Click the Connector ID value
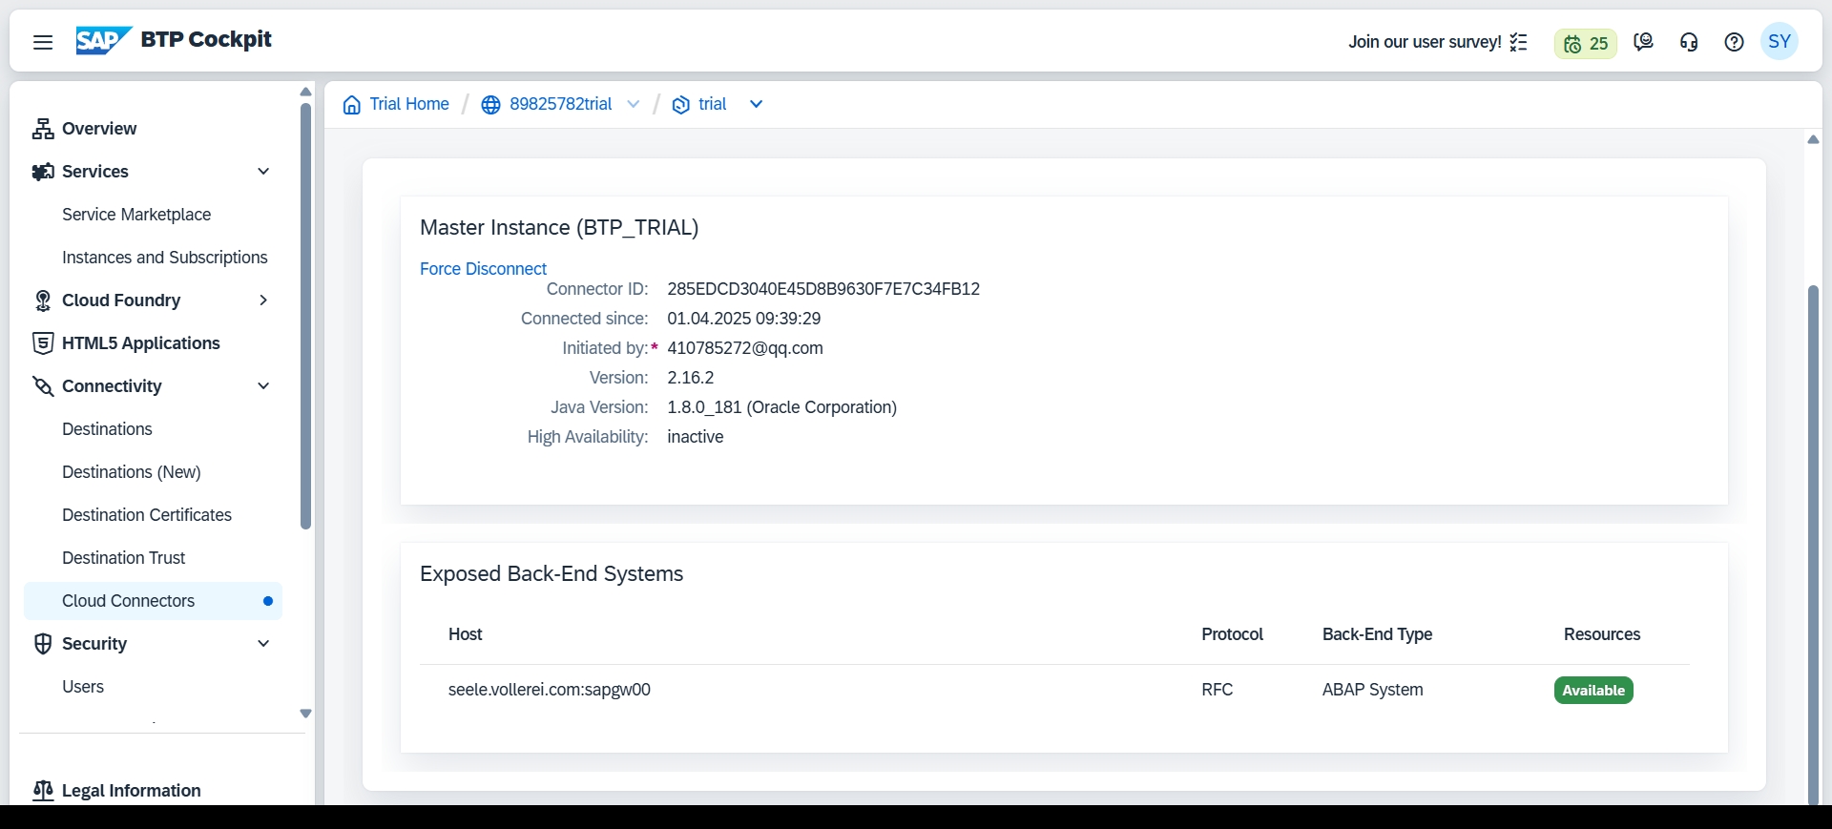Viewport: 1832px width, 829px height. (x=823, y=289)
